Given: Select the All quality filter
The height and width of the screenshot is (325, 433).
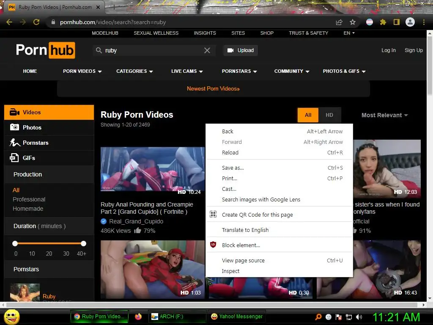Looking at the screenshot, I should point(308,115).
